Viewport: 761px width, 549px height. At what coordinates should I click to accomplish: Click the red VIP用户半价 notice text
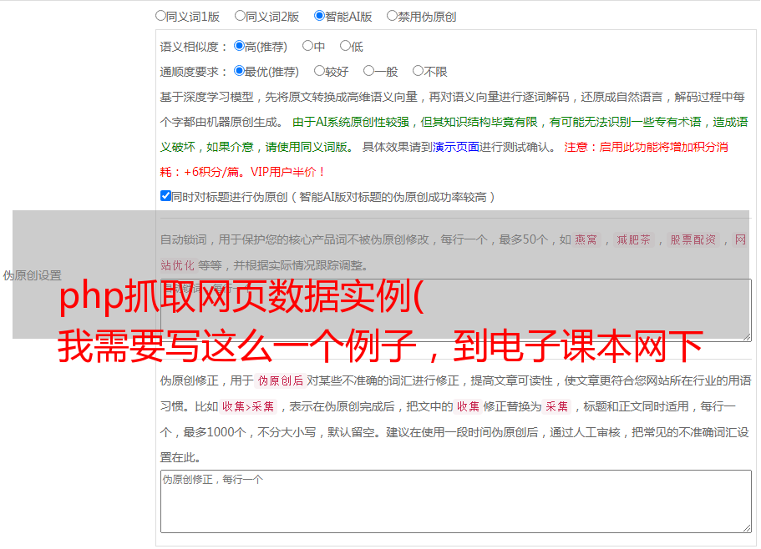[x=287, y=172]
